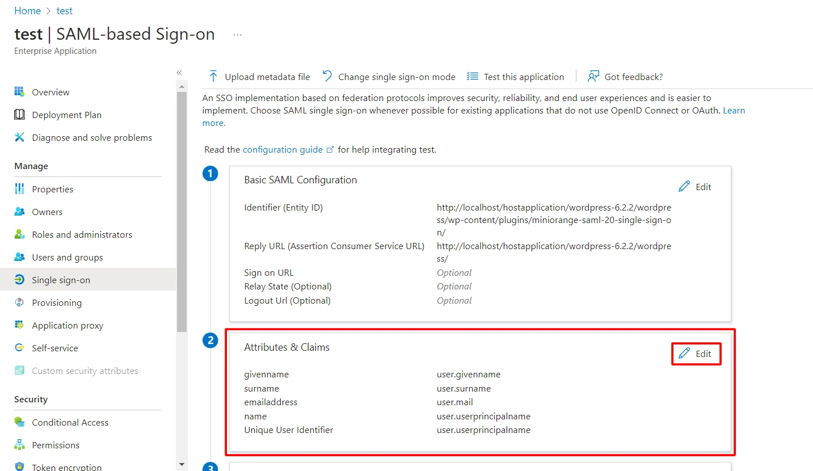Click pencil icon in Attributes & Claims
The image size is (813, 471).
coord(685,354)
